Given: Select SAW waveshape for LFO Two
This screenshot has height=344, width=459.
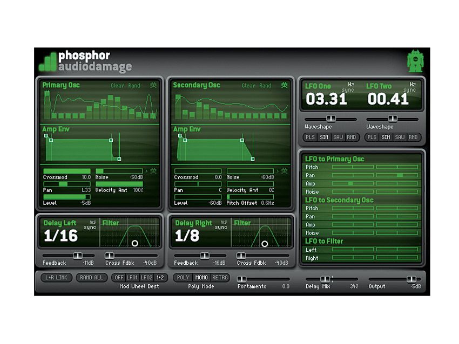Looking at the screenshot, I should (400, 137).
